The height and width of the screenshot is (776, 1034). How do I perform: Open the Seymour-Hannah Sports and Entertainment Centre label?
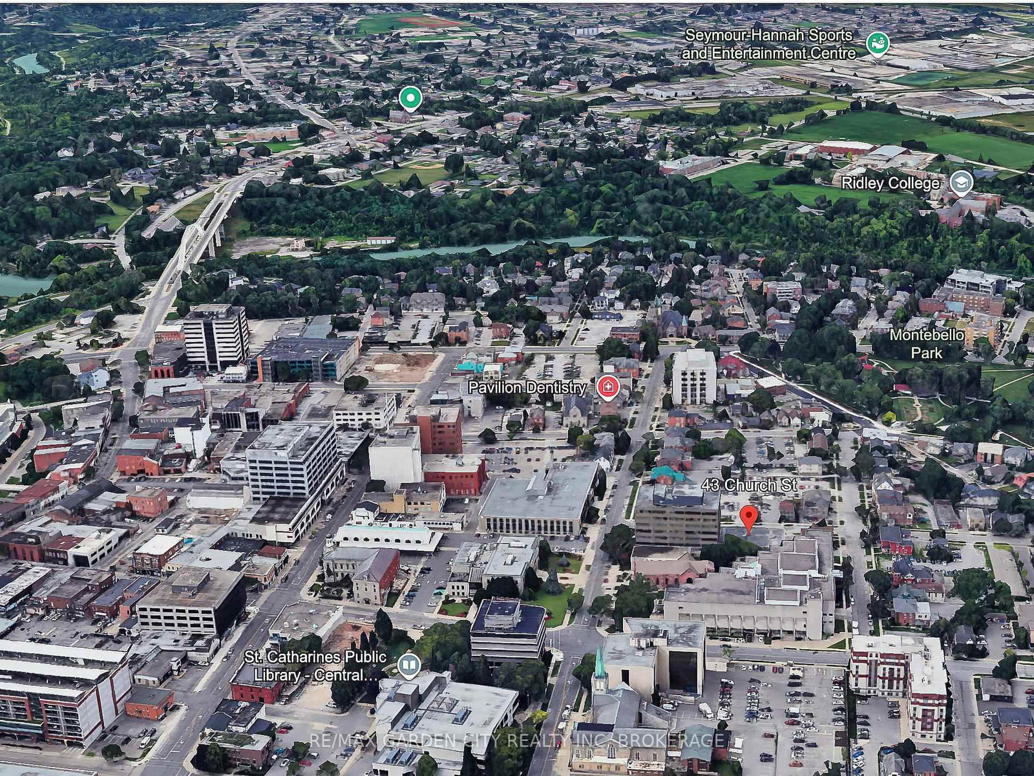(769, 44)
